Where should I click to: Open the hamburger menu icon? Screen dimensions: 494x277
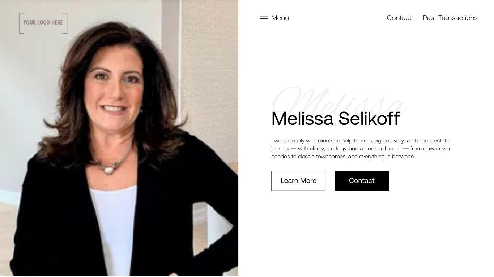click(x=264, y=18)
